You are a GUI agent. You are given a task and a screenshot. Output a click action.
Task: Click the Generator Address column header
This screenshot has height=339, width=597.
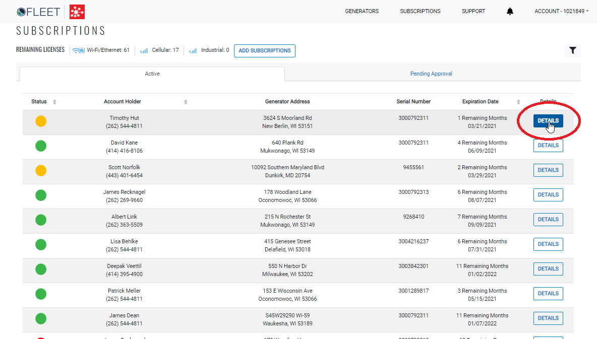(x=287, y=102)
